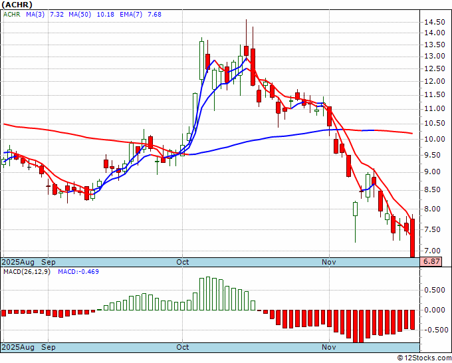Viewport: 452px width, 363px height.
Task: Click the MACD(26,12,9) indicator label
Action: [25, 272]
